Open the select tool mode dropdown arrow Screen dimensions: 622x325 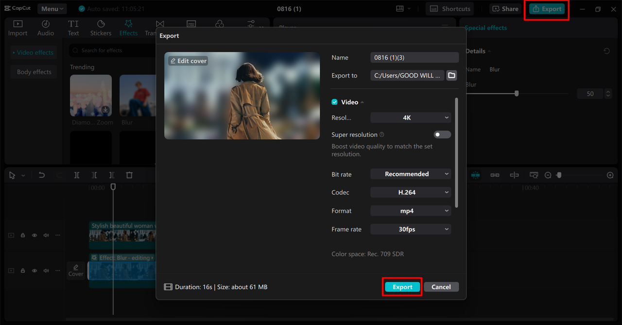[x=23, y=176]
